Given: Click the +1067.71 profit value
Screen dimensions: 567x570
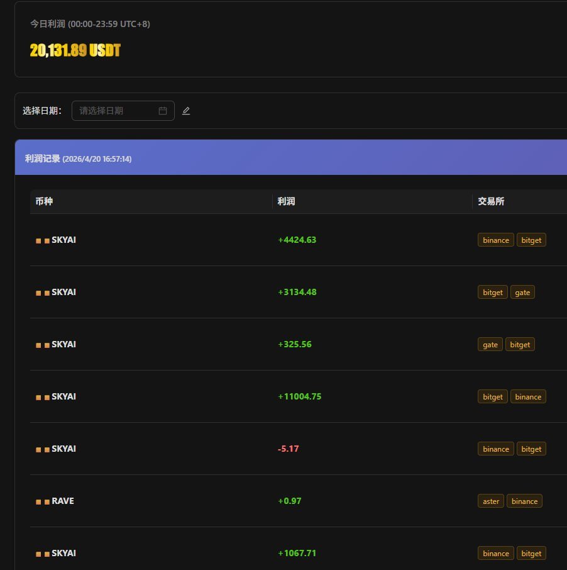Looking at the screenshot, I should click(x=297, y=553).
